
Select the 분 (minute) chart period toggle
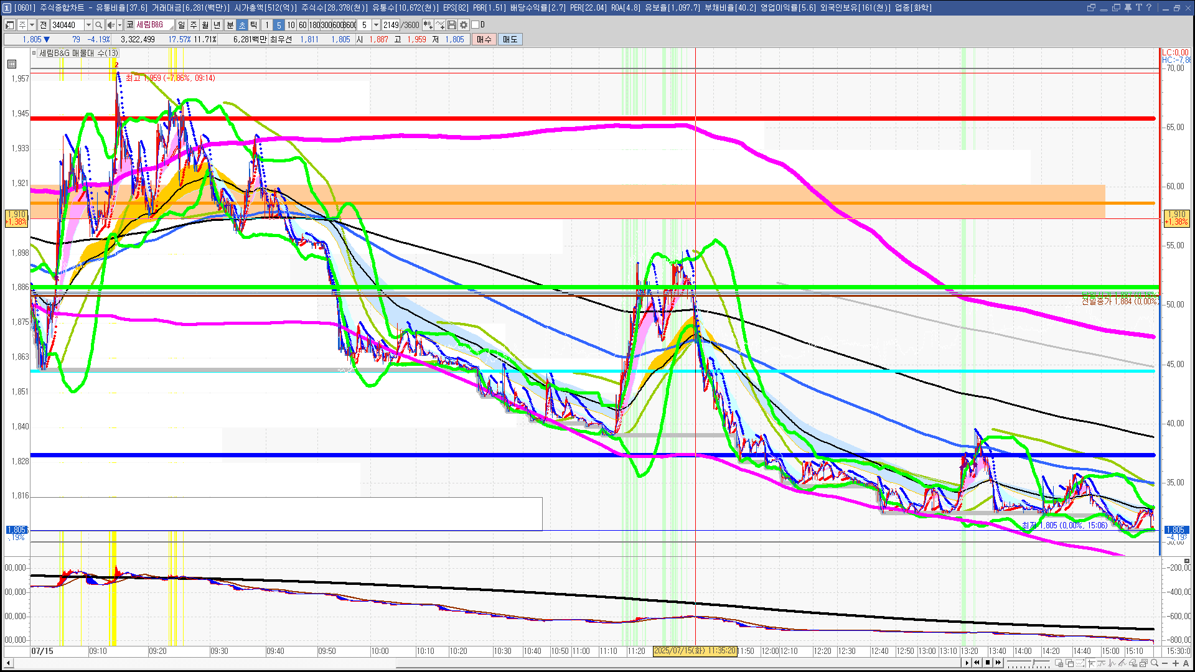tap(230, 25)
